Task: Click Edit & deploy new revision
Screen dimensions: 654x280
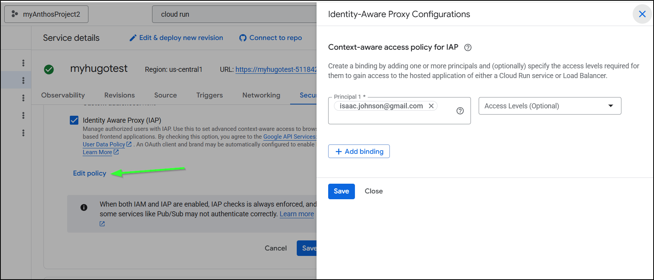Action: click(176, 38)
